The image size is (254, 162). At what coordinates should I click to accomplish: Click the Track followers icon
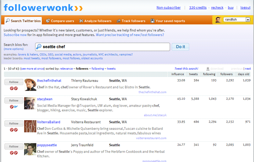pos(119,21)
